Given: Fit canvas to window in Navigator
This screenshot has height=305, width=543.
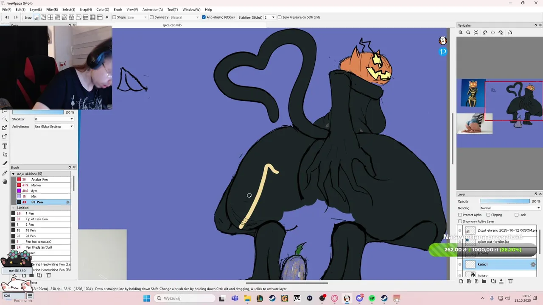Looking at the screenshot, I should click(x=476, y=33).
